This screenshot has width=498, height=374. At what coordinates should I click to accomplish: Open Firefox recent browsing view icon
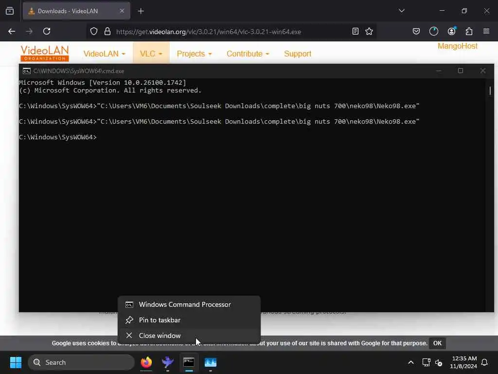click(x=10, y=11)
